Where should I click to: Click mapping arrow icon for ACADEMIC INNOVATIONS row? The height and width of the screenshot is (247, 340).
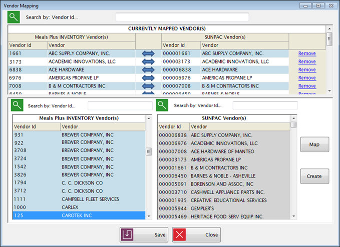(148, 61)
